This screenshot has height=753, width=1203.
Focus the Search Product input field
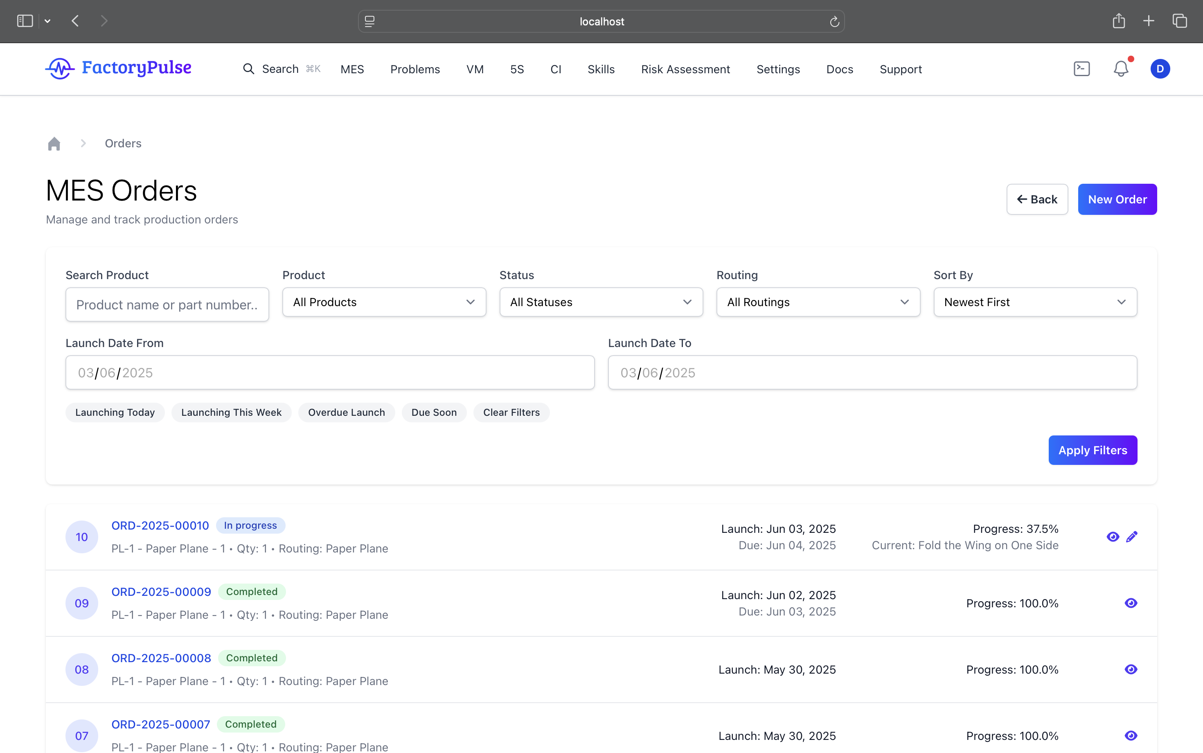(167, 304)
